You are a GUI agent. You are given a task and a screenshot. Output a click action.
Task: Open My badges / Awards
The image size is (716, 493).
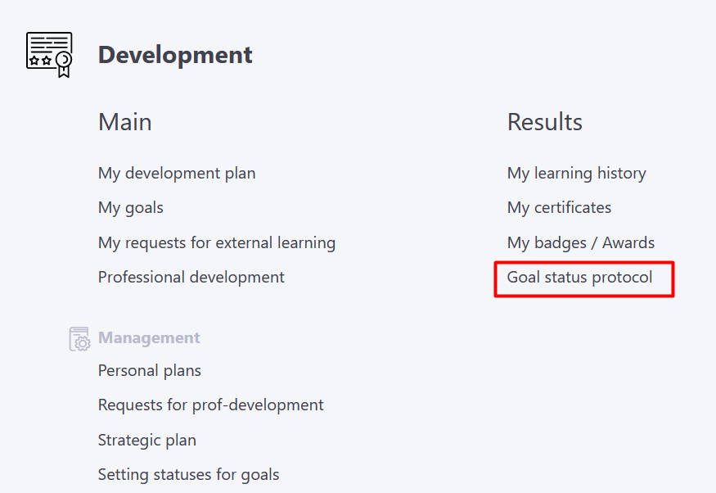point(580,242)
